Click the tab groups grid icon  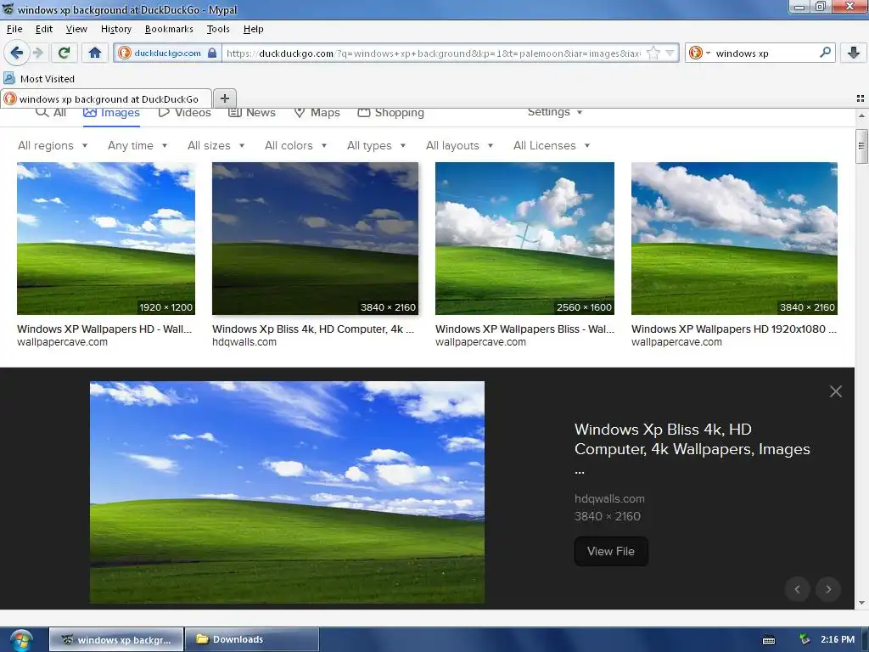[x=861, y=98]
